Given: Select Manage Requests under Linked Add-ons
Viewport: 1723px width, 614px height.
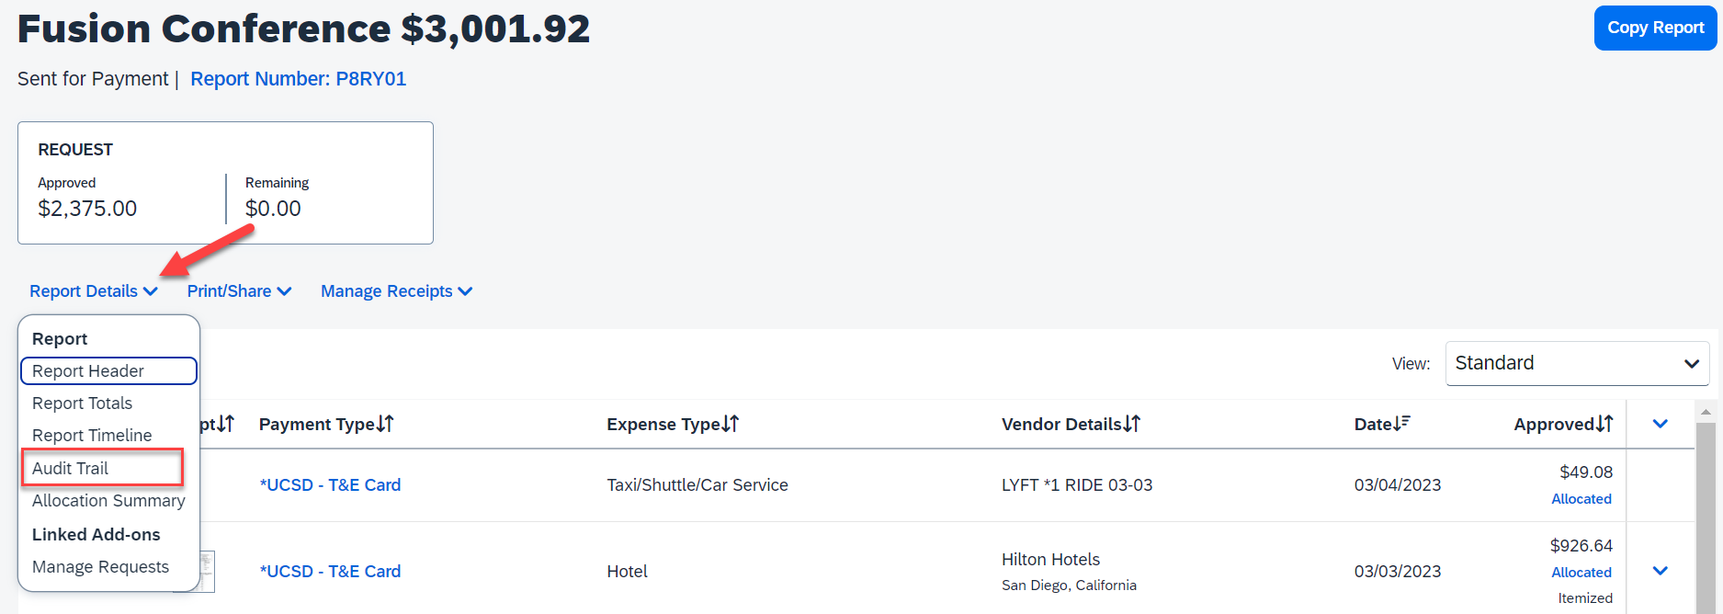Looking at the screenshot, I should coord(100,567).
